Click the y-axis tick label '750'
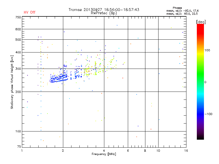This screenshot has height=164, width=219. [18, 17]
